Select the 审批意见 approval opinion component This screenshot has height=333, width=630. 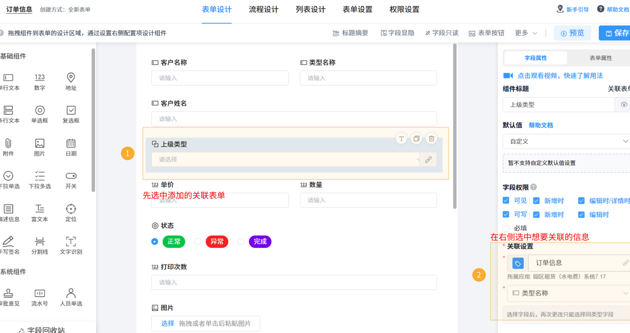[9, 298]
